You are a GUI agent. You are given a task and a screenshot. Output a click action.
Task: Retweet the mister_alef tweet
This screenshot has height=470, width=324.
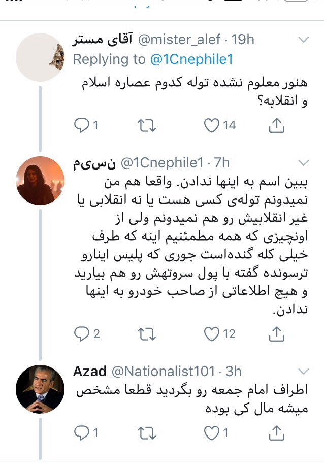[x=146, y=125]
